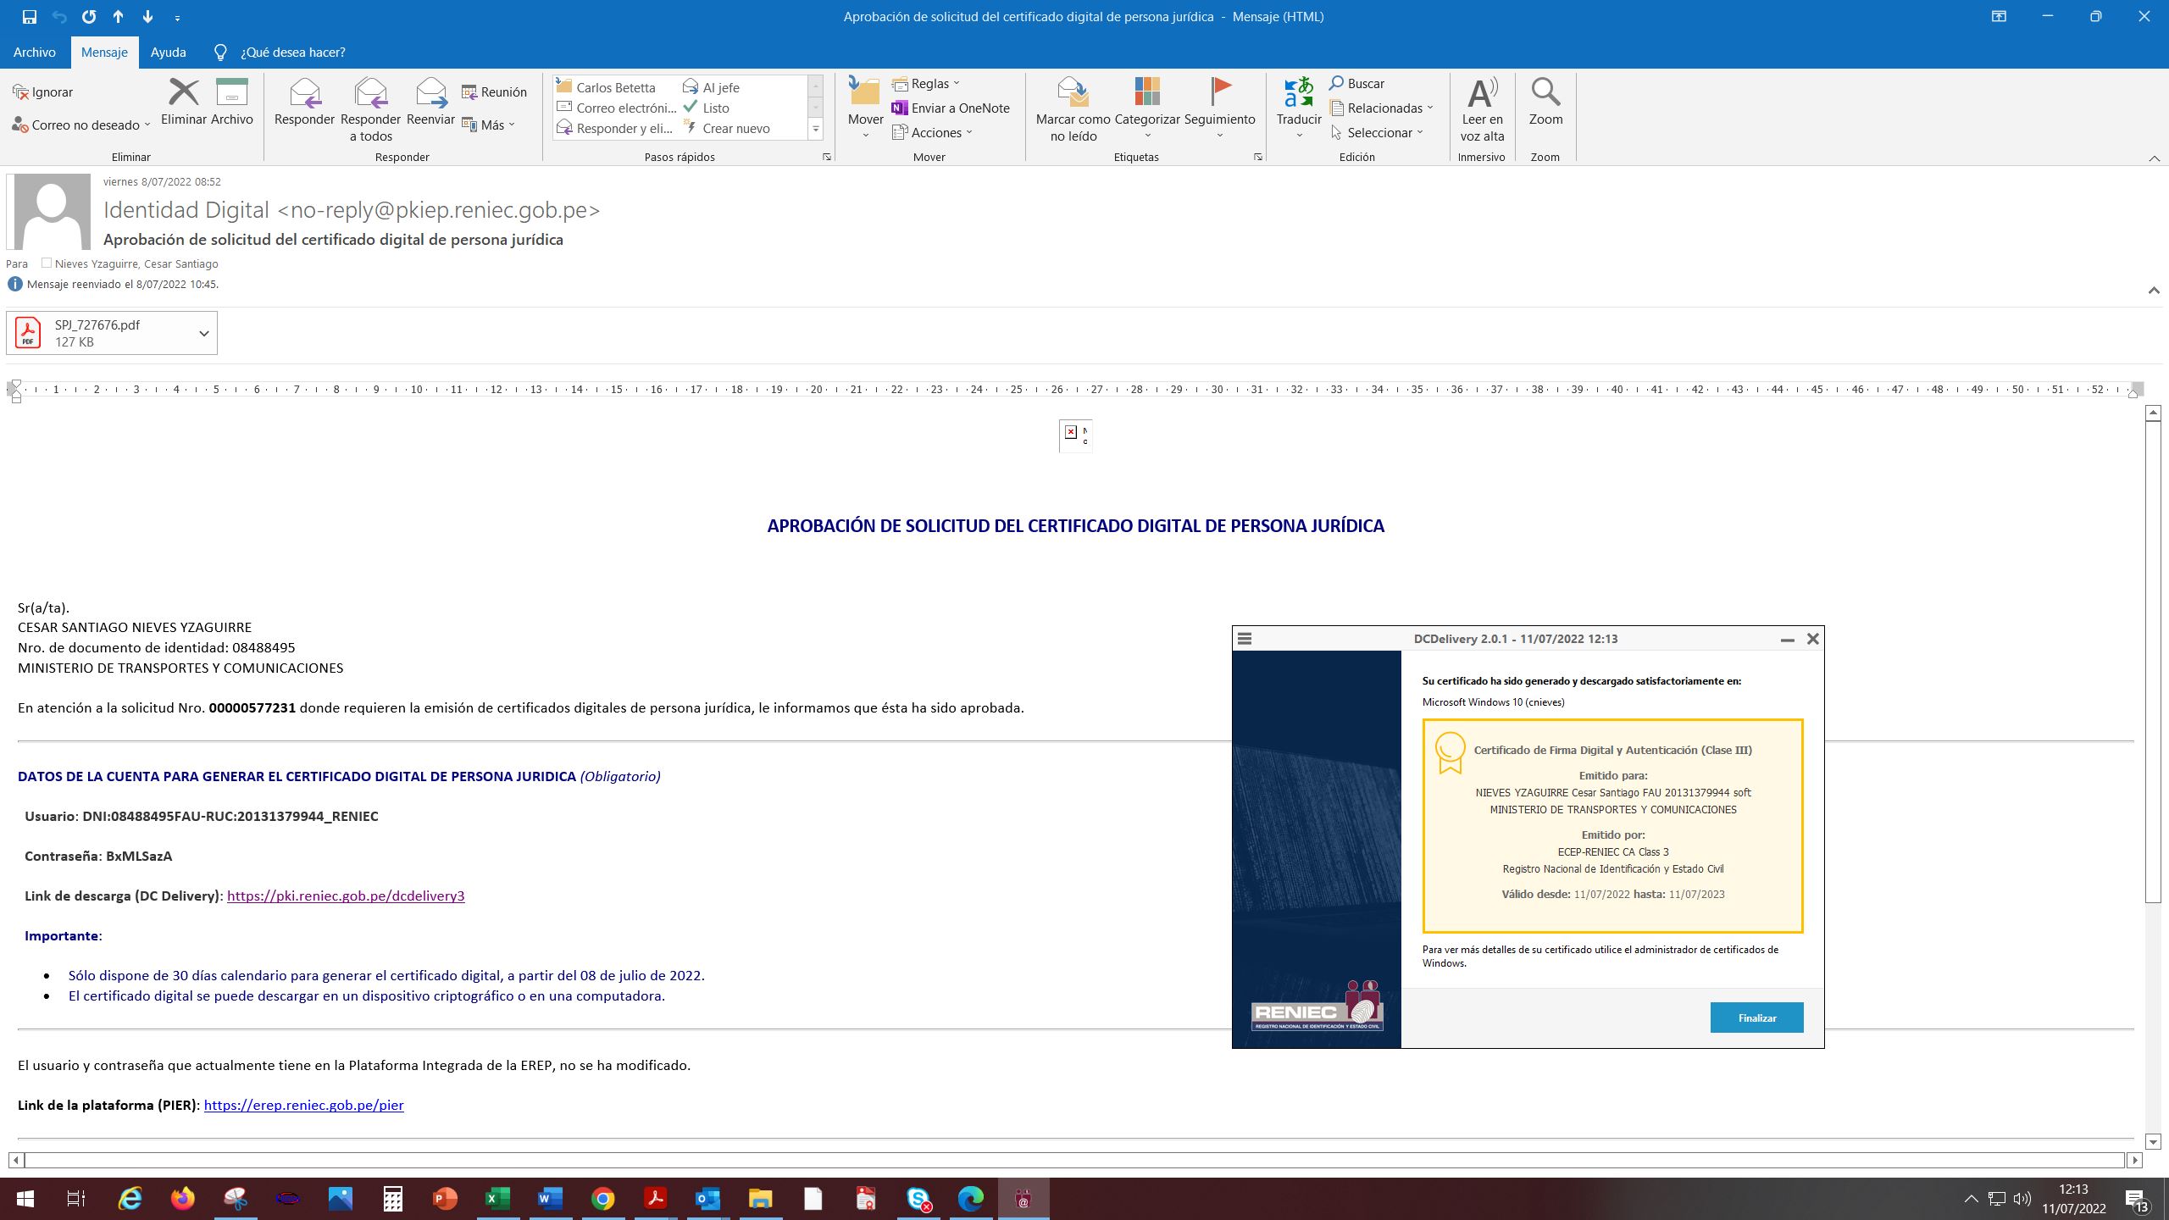Click Finalizar button in DCDelivery
The width and height of the screenshot is (2169, 1220).
coord(1756,1018)
